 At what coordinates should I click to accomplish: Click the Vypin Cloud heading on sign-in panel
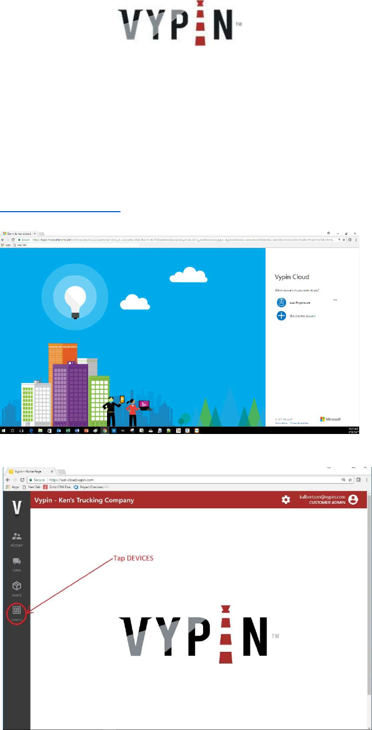(293, 278)
